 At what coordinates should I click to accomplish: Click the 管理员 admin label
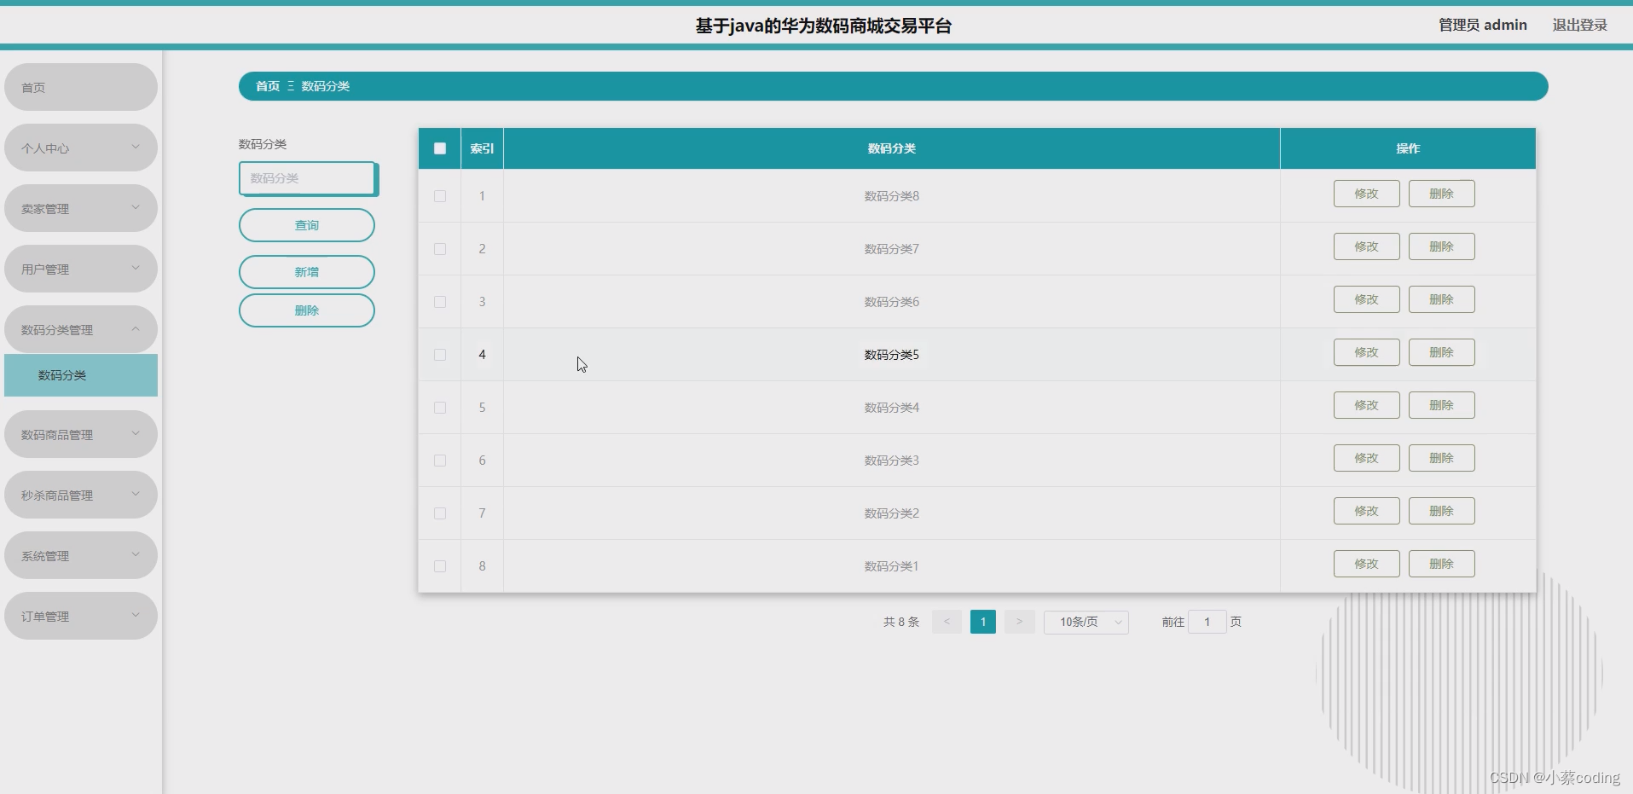coord(1482,25)
